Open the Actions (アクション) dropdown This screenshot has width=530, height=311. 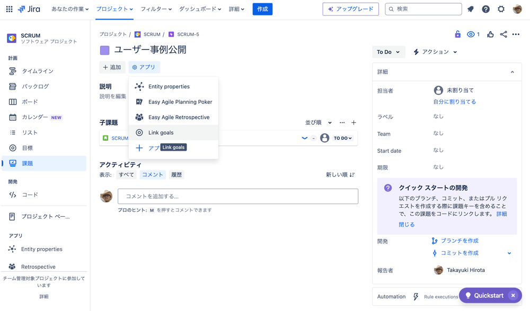click(435, 52)
